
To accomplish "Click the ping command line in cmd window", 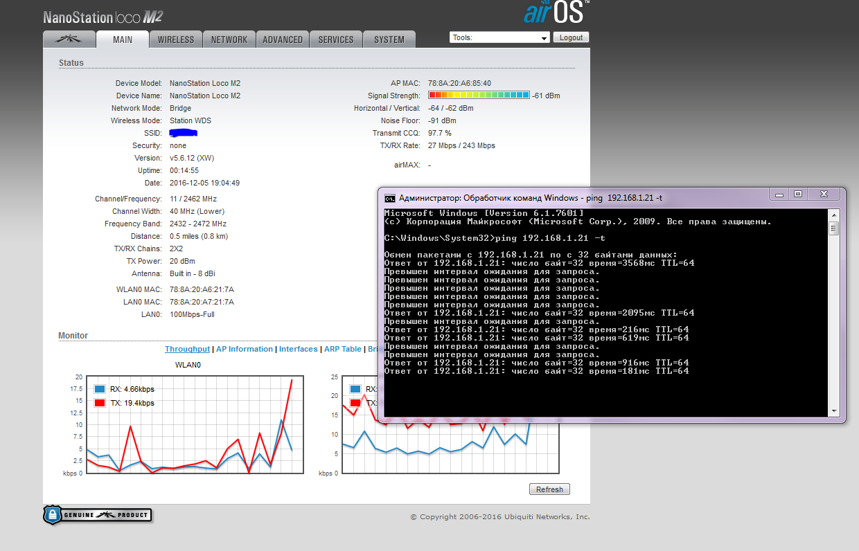I will 495,238.
